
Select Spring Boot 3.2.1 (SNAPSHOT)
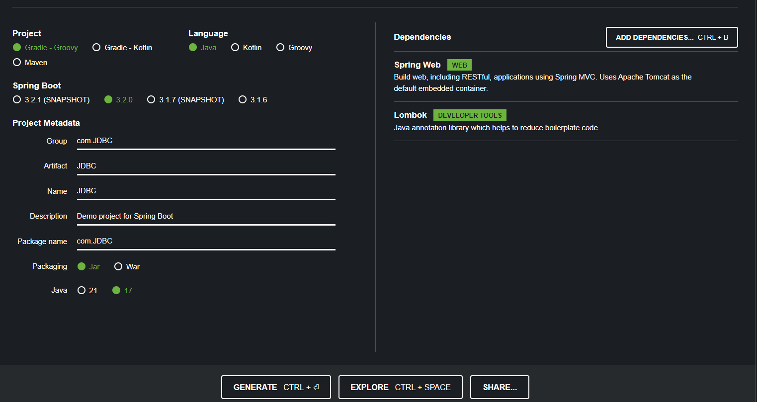(x=51, y=100)
